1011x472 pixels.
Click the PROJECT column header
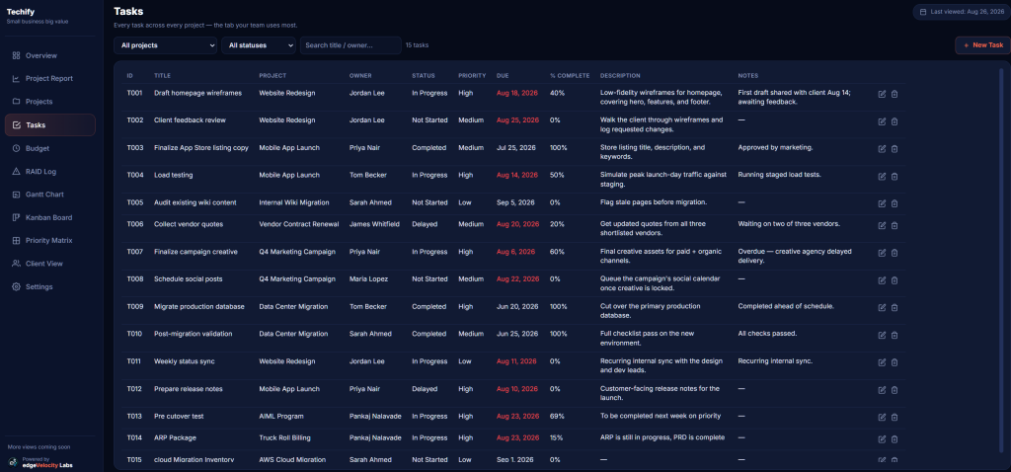pyautogui.click(x=272, y=75)
